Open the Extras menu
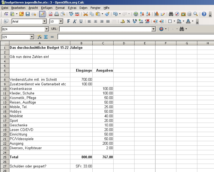The image size is (214, 172). point(72,8)
